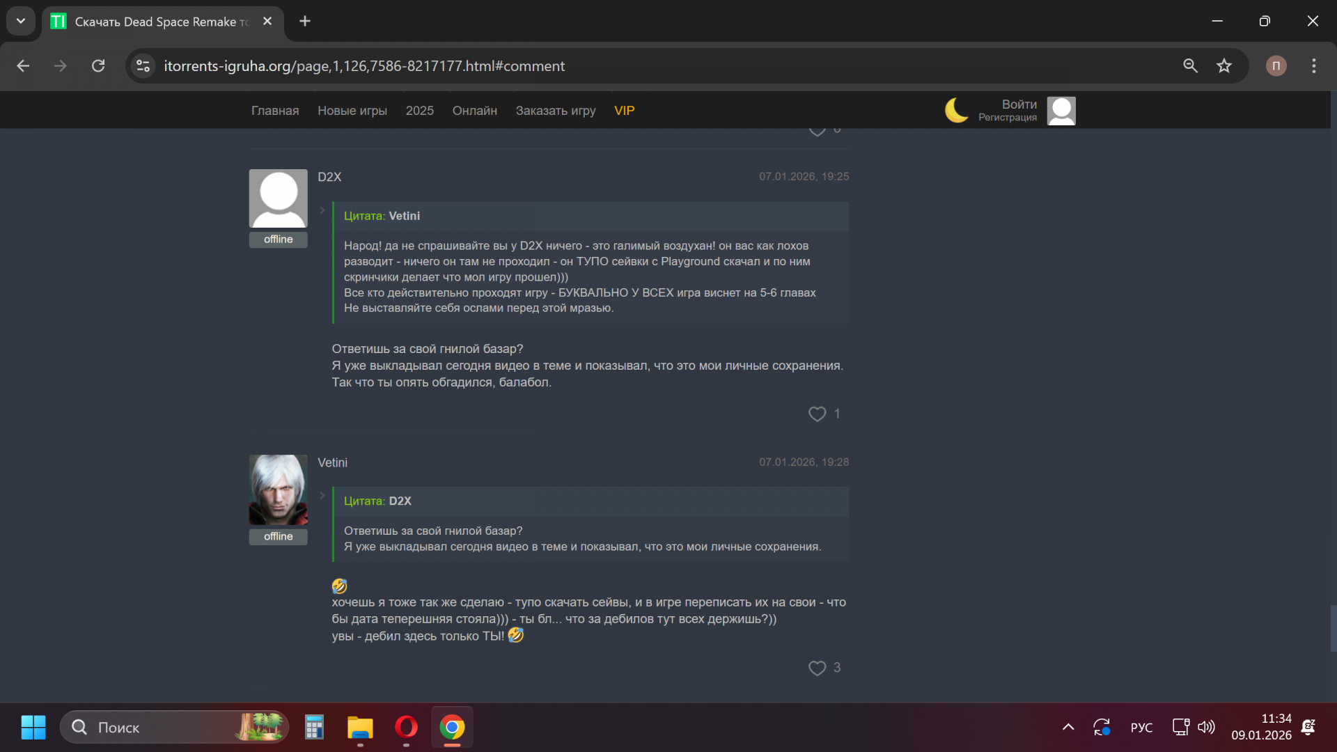Open Opera browser from taskbar
Viewport: 1337px width, 752px height.
click(406, 728)
